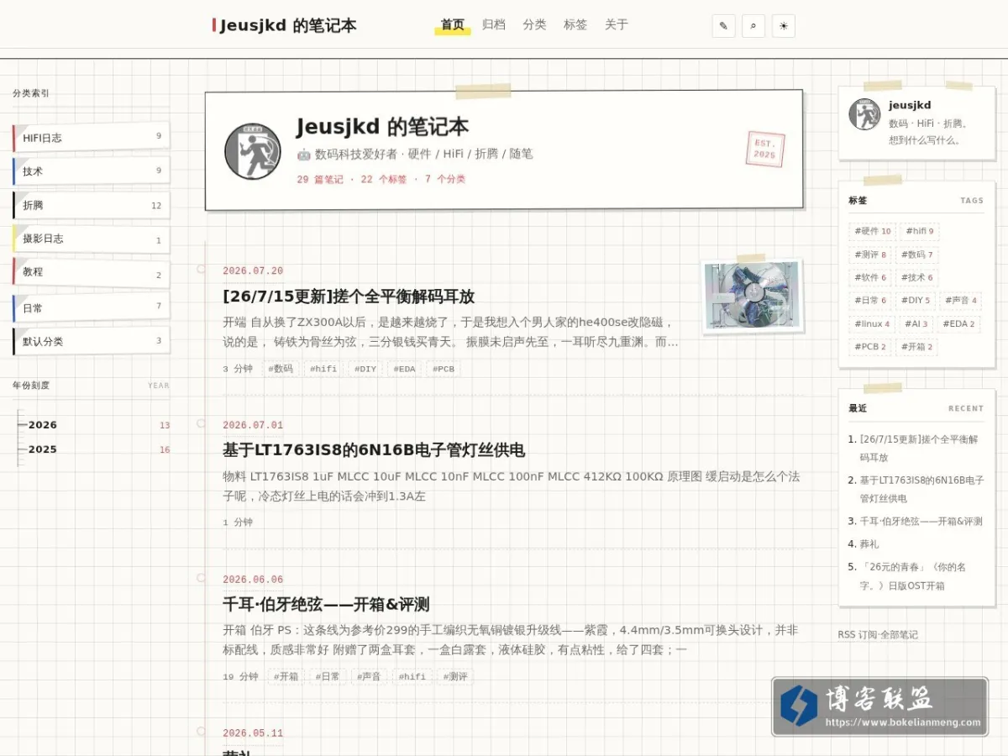Click the CD player post thumbnail
The height and width of the screenshot is (756, 1008).
753,296
